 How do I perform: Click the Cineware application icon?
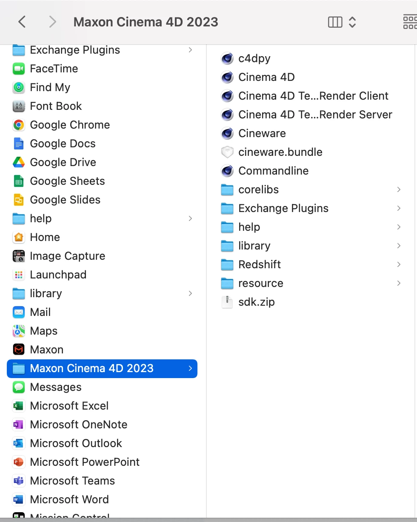click(227, 133)
